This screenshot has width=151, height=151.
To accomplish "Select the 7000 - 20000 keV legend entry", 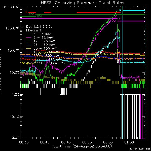I will tap(49, 63).
